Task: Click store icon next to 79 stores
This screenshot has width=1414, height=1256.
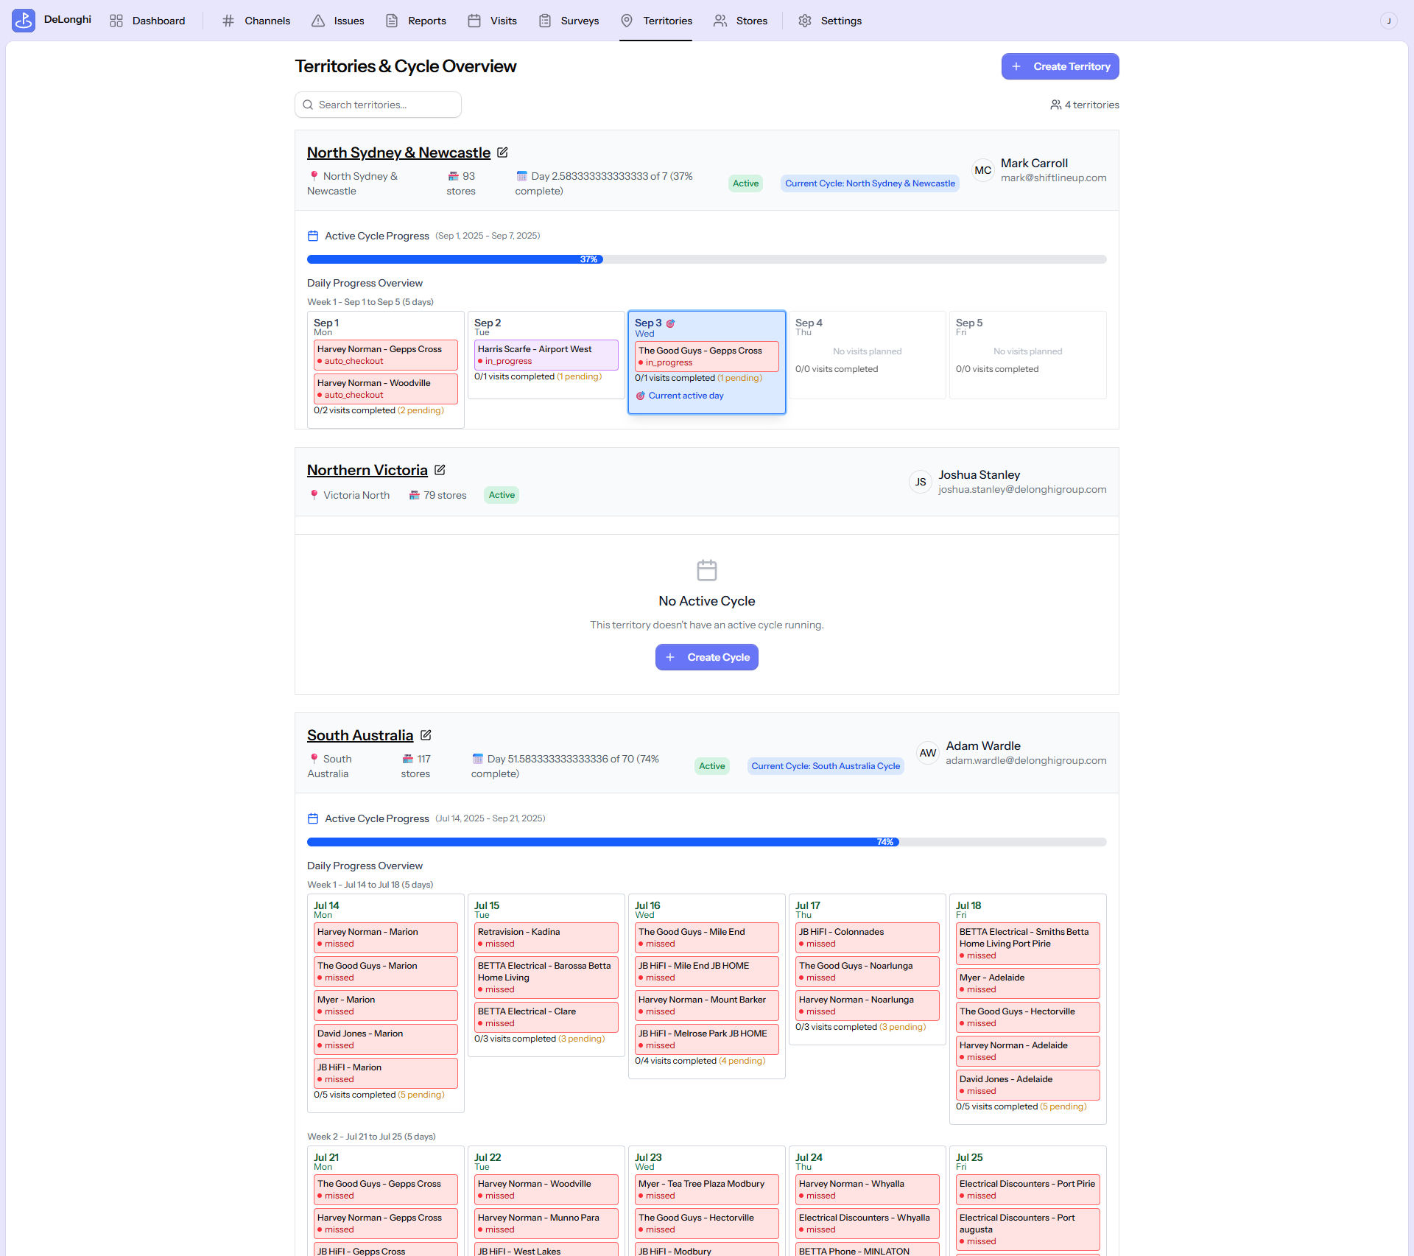Action: pos(415,495)
